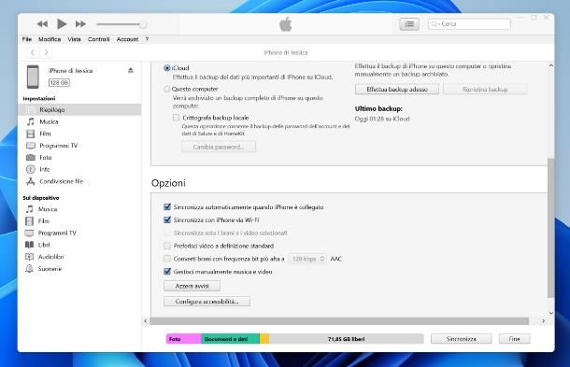
Task: Click the Apple logo in the header
Action: [x=286, y=24]
